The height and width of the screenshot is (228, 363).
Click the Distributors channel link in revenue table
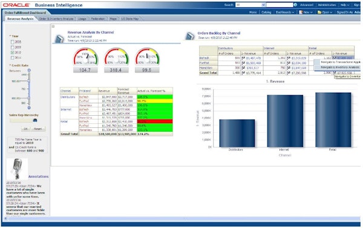pyautogui.click(x=68, y=97)
